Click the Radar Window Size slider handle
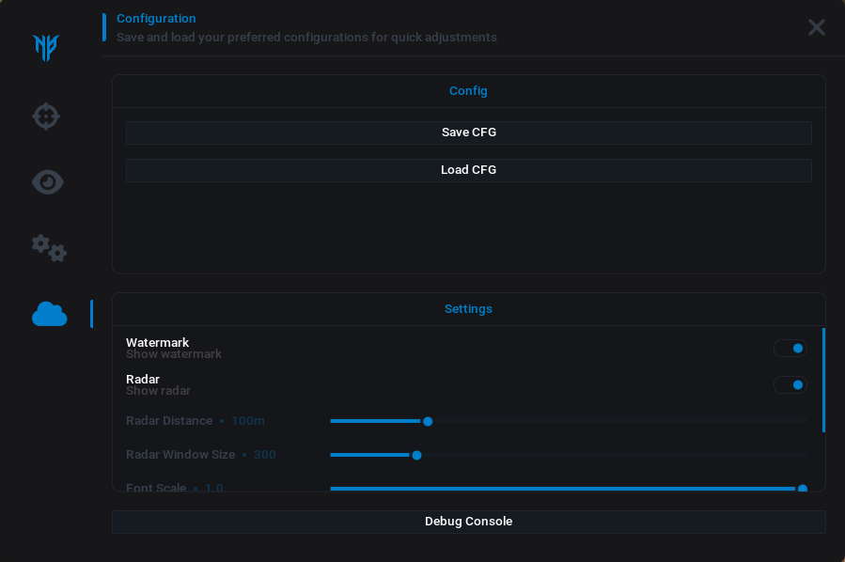 [x=416, y=455]
